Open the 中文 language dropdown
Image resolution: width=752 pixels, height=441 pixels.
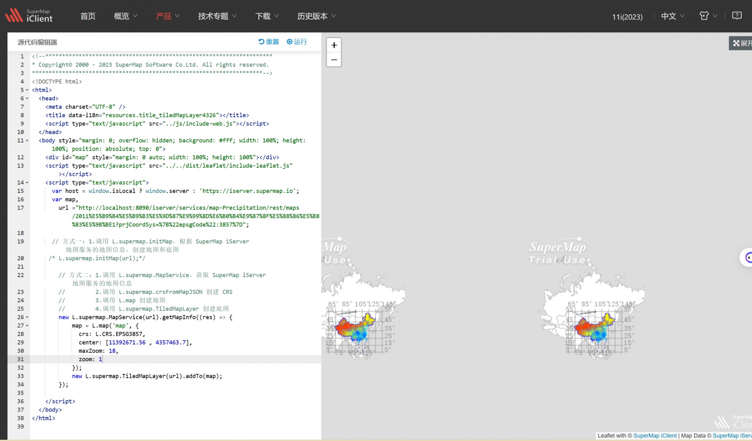pos(673,16)
